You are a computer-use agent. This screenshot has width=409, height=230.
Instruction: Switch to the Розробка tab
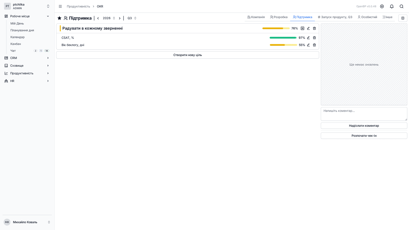(x=279, y=17)
